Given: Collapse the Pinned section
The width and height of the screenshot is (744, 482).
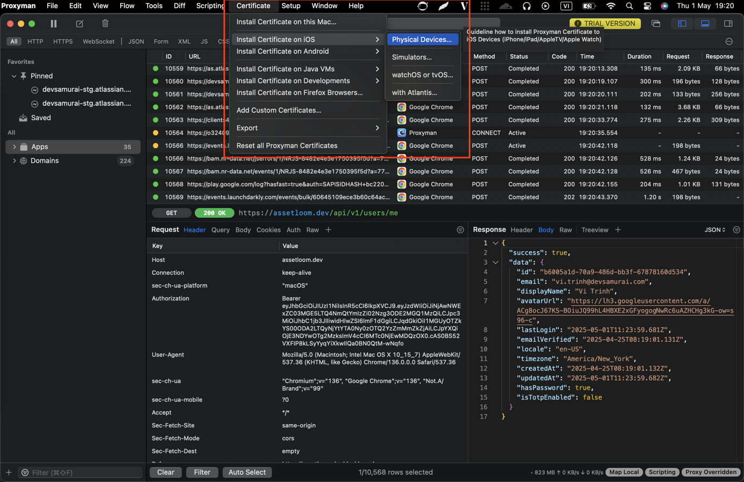Looking at the screenshot, I should click(x=14, y=76).
